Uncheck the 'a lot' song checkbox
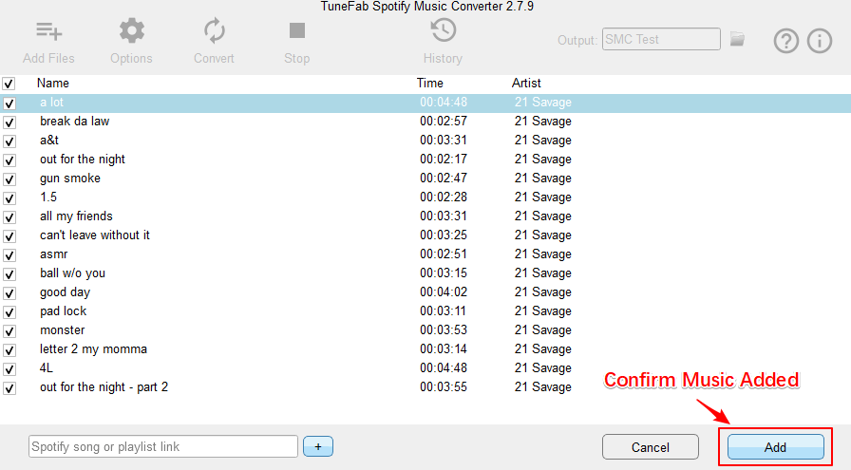This screenshot has width=851, height=470. tap(9, 103)
